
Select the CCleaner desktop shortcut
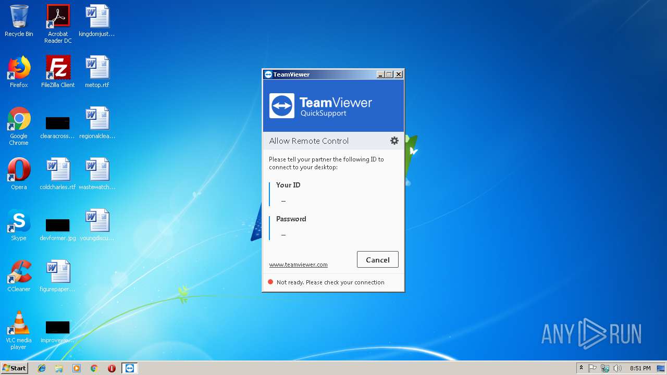coord(19,276)
